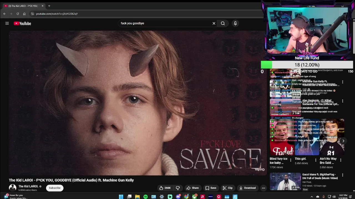
Task: Reload the current page
Action: tap(18, 14)
